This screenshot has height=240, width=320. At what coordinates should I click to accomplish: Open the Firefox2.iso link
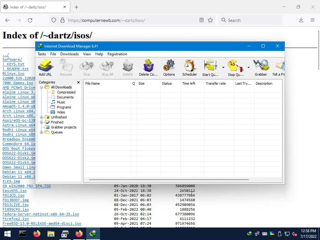[x=16, y=219]
